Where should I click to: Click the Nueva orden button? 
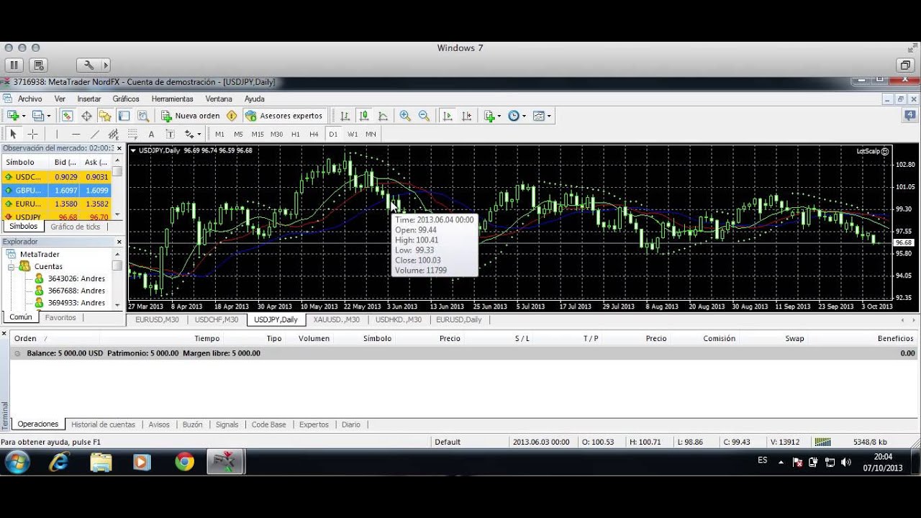pyautogui.click(x=190, y=115)
